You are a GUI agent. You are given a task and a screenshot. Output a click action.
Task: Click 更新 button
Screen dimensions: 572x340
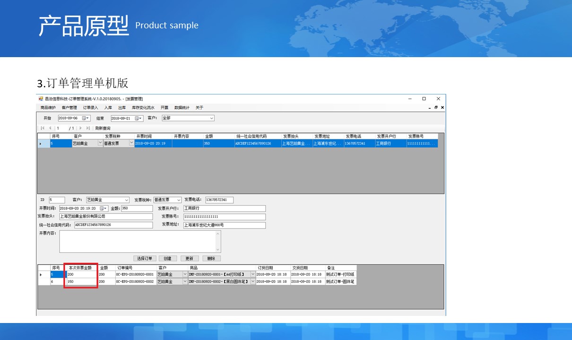(189, 258)
